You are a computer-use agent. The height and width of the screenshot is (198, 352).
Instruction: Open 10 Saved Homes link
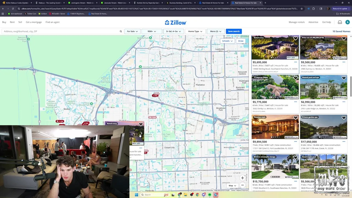coord(341,31)
